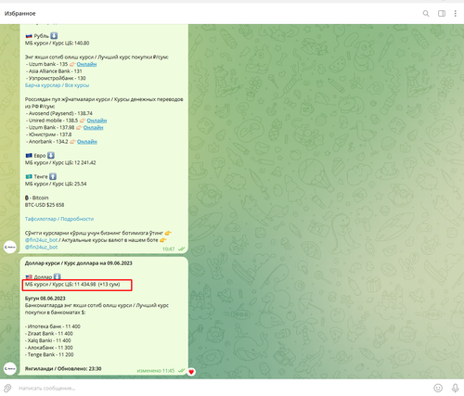The height and width of the screenshot is (396, 464).
Task: Click the 'Евро' currency heading
Action: (x=40, y=156)
